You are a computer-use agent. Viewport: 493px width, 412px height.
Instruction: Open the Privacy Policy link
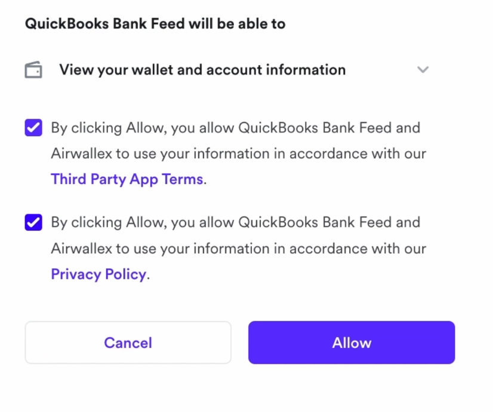click(98, 274)
